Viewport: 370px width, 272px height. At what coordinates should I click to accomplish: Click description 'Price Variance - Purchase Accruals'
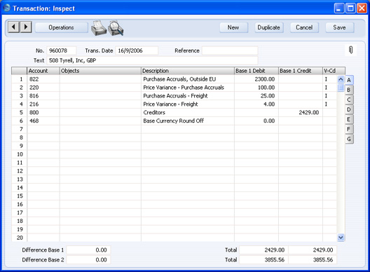(x=184, y=88)
